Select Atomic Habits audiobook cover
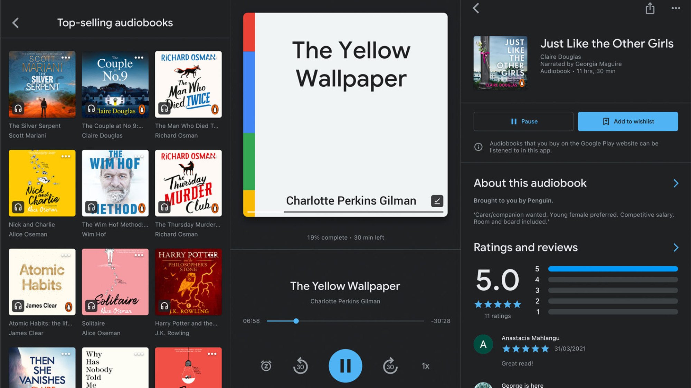The image size is (691, 388). pyautogui.click(x=42, y=282)
